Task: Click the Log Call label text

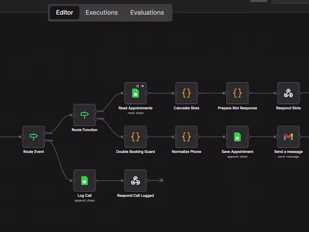Action: tap(85, 196)
